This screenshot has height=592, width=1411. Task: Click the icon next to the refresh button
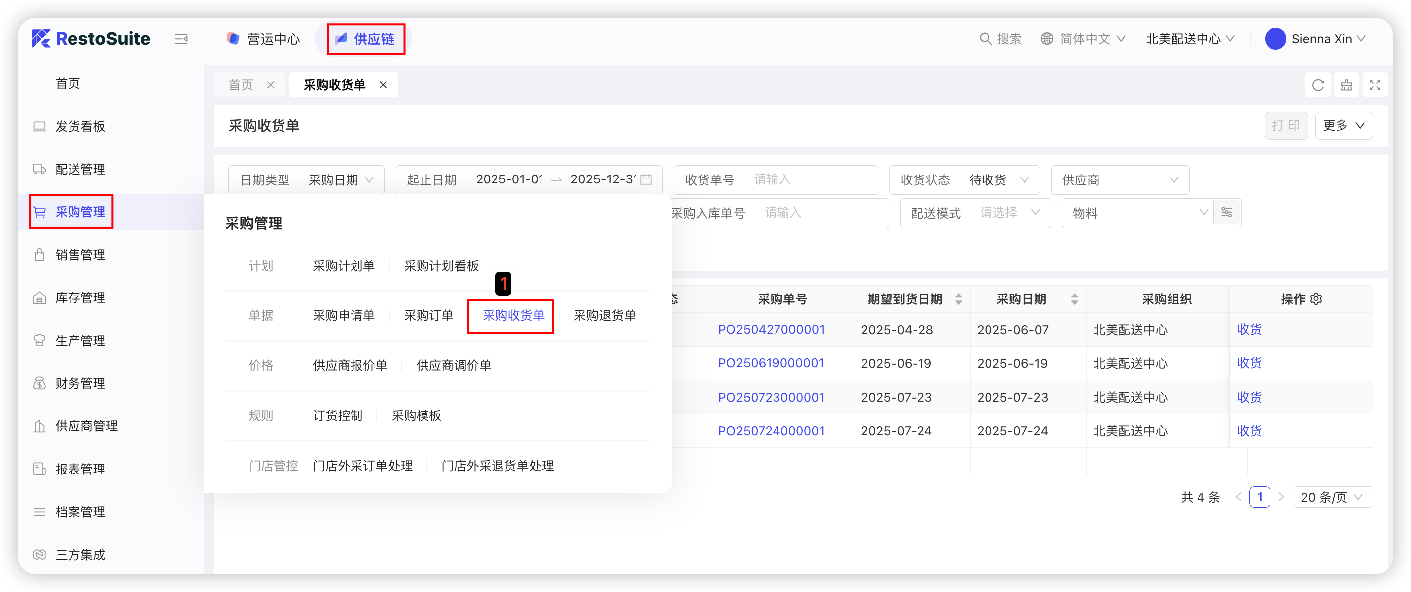pyautogui.click(x=1346, y=85)
